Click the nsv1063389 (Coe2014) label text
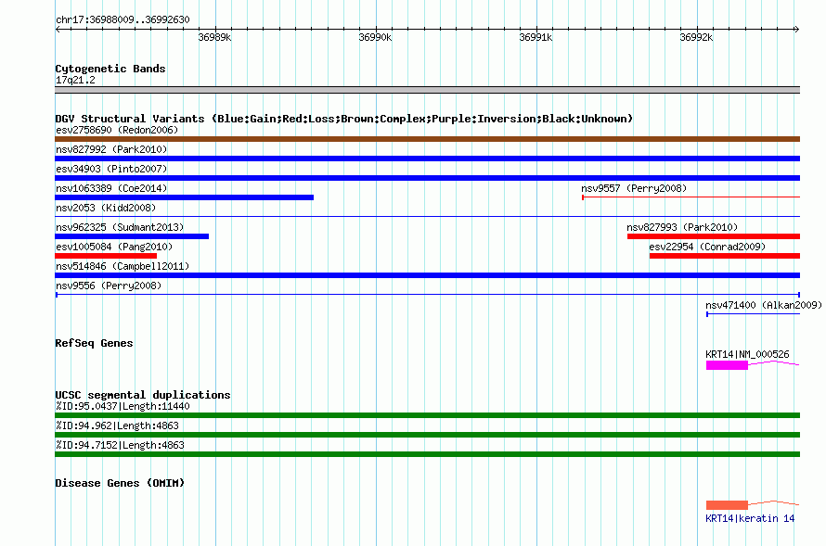826x546 pixels. (x=111, y=188)
